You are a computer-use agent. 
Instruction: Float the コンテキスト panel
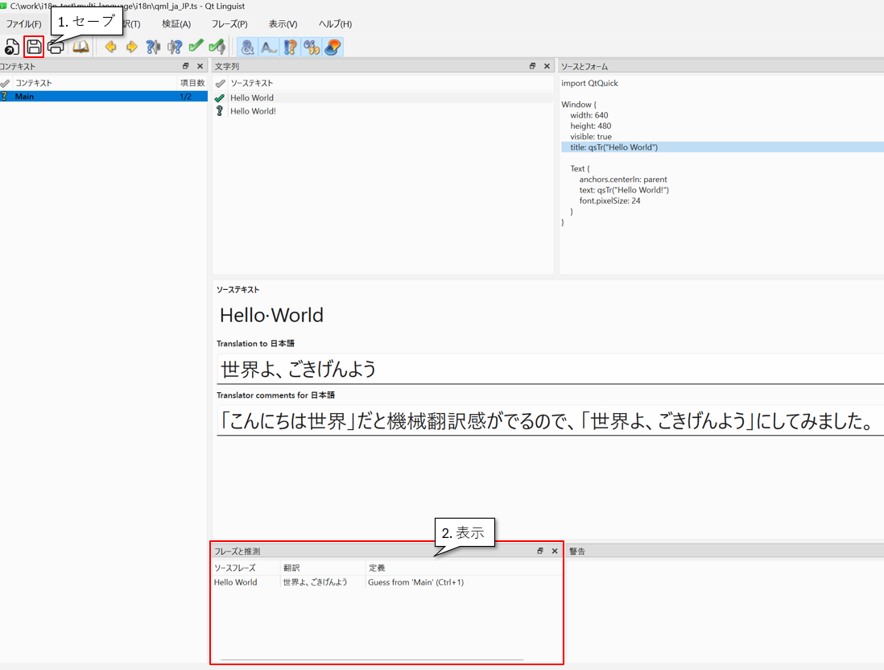(186, 66)
